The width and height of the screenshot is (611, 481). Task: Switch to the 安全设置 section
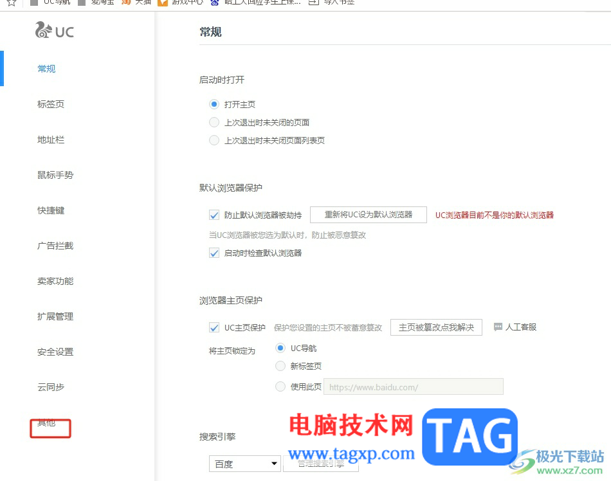pos(55,352)
